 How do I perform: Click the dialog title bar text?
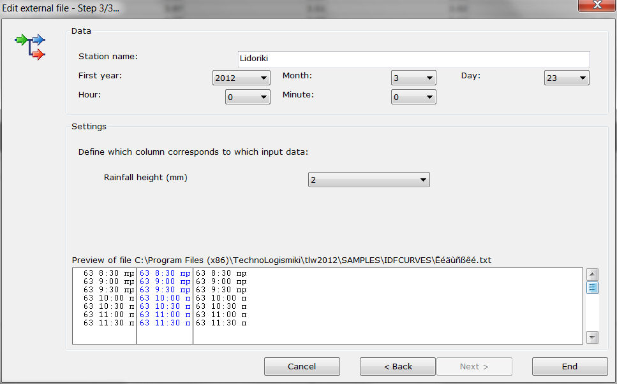[x=61, y=8]
